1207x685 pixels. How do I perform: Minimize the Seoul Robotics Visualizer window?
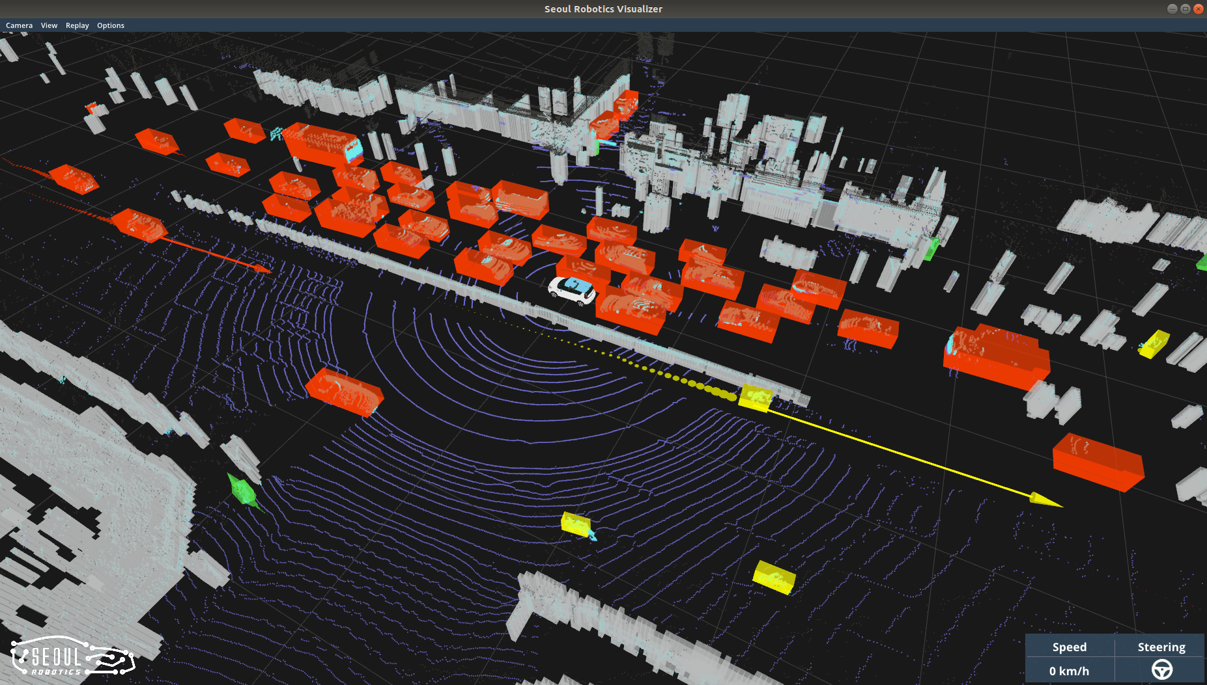[x=1172, y=8]
